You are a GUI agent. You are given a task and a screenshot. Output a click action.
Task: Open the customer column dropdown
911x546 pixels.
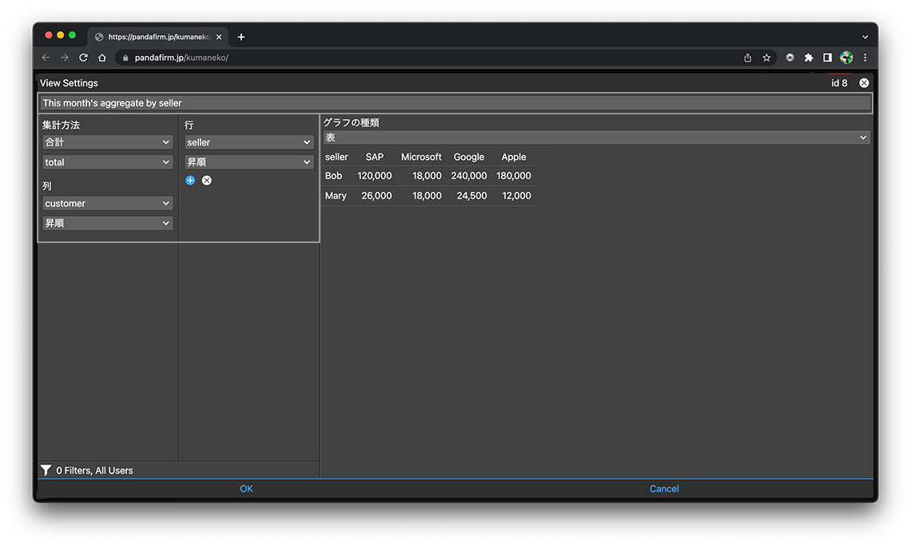click(x=108, y=204)
